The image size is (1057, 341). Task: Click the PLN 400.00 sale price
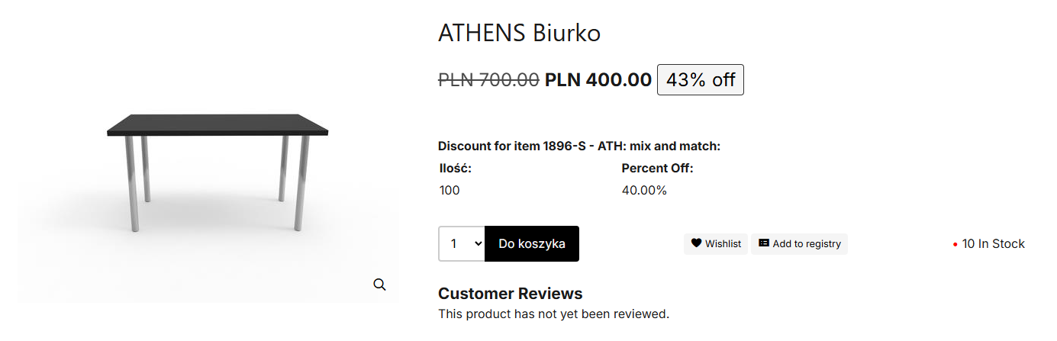(598, 79)
